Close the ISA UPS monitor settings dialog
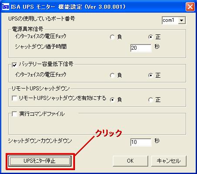This screenshot has width=197, height=174. point(190,7)
